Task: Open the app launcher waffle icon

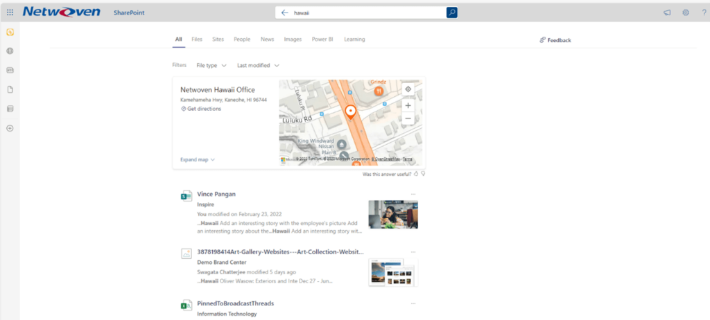Action: point(10,12)
